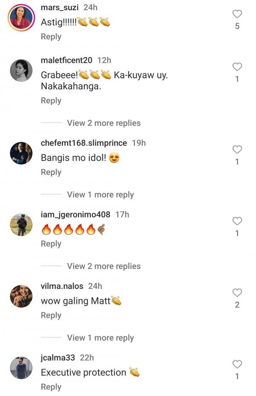The height and width of the screenshot is (396, 256).
Task: Open iam_jgeronimo408 username link
Action: click(76, 215)
